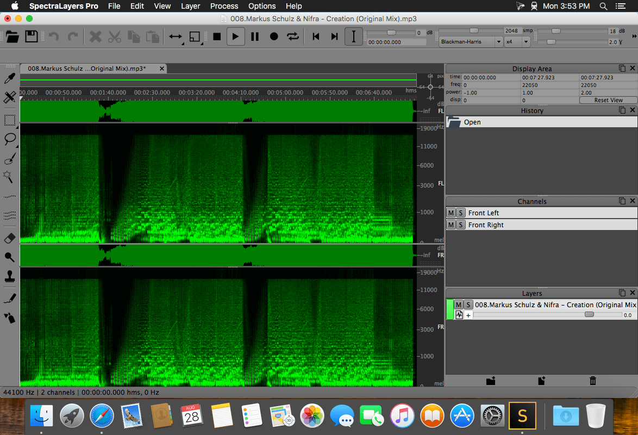
Task: Open a file with the folder icon
Action: coord(12,36)
